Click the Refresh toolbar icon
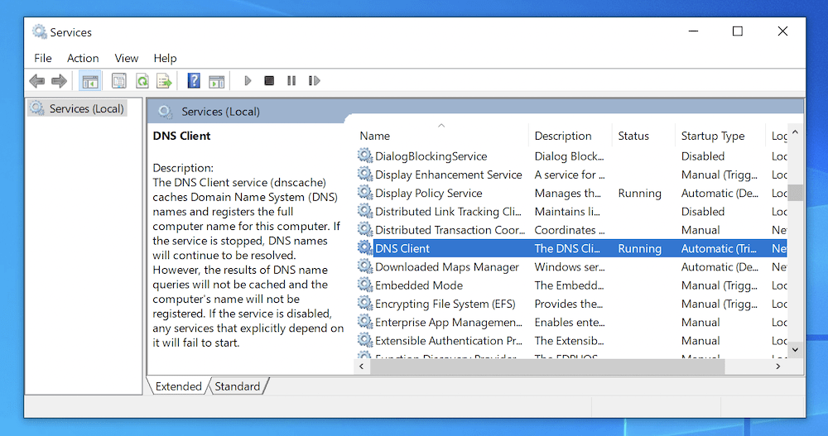The image size is (828, 436). [142, 81]
